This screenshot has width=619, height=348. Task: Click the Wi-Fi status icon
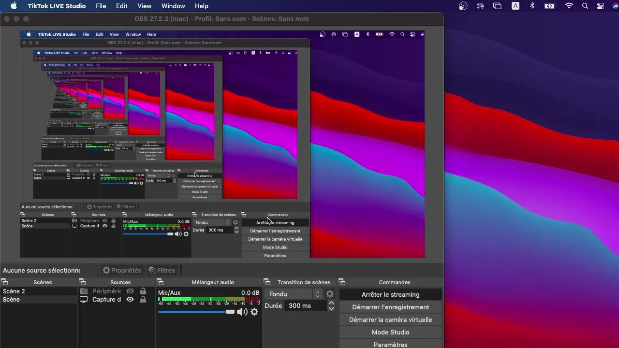[569, 6]
